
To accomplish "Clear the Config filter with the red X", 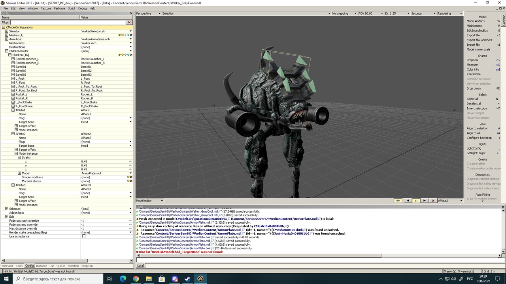I will coord(129,22).
